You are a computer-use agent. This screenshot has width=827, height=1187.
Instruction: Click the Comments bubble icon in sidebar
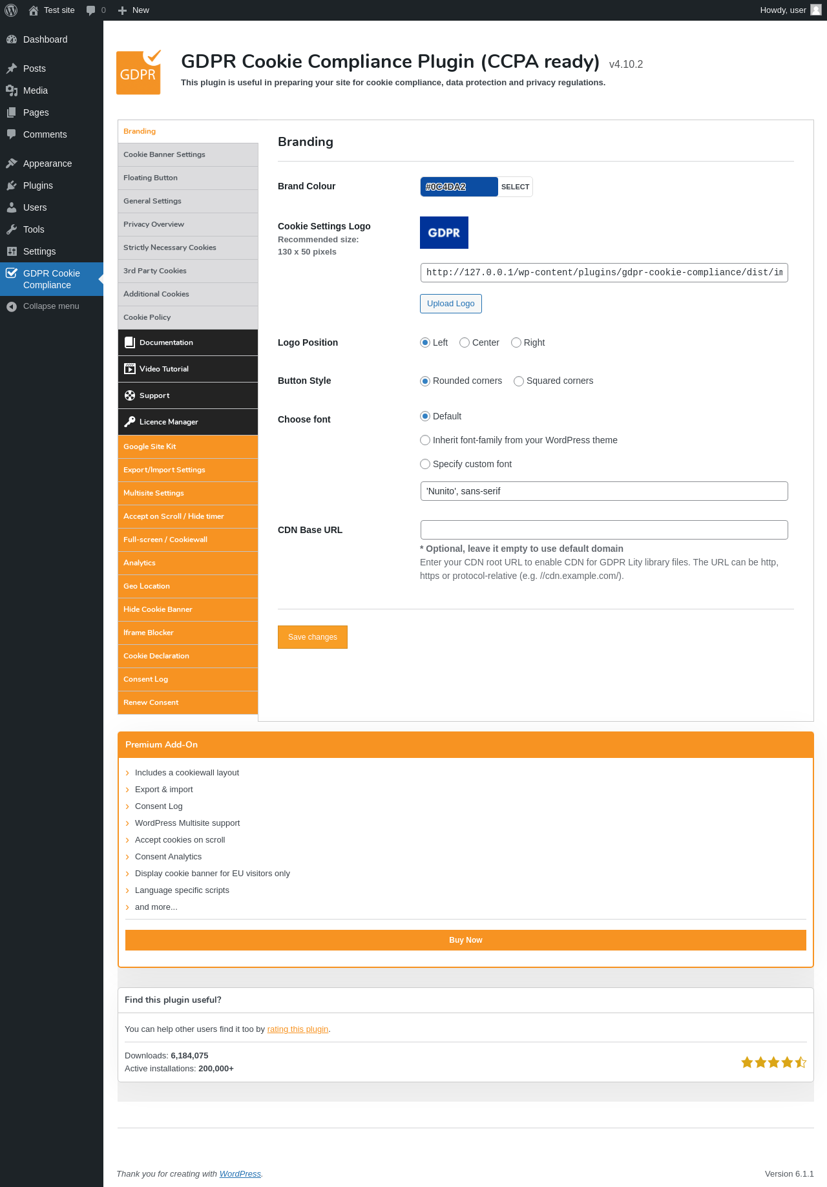point(12,134)
